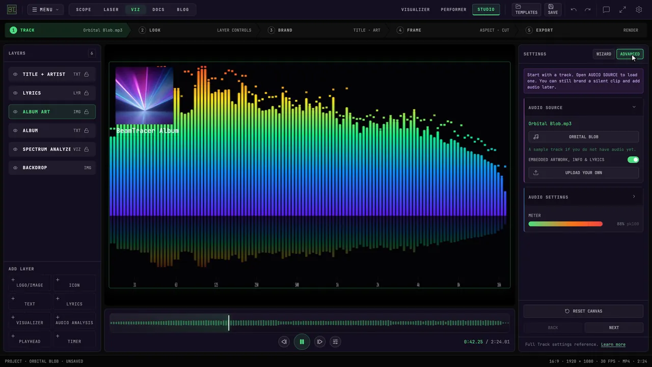Screen dimensions: 652x367
Task: Collapse the Audio Source section
Action: tap(634, 107)
